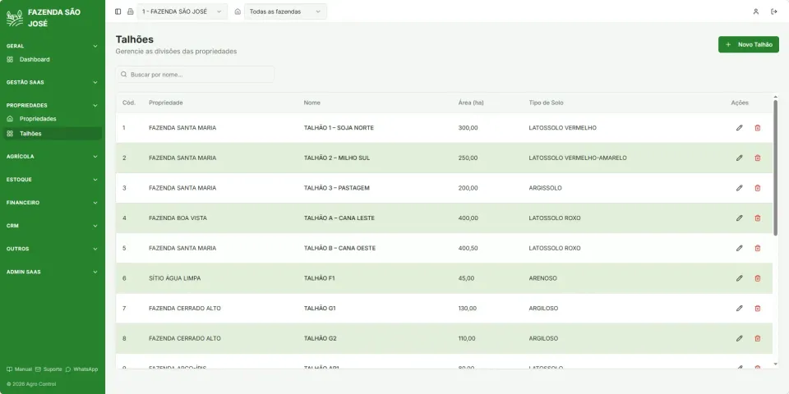Click the Ações column header
Image resolution: width=789 pixels, height=394 pixels.
740,103
